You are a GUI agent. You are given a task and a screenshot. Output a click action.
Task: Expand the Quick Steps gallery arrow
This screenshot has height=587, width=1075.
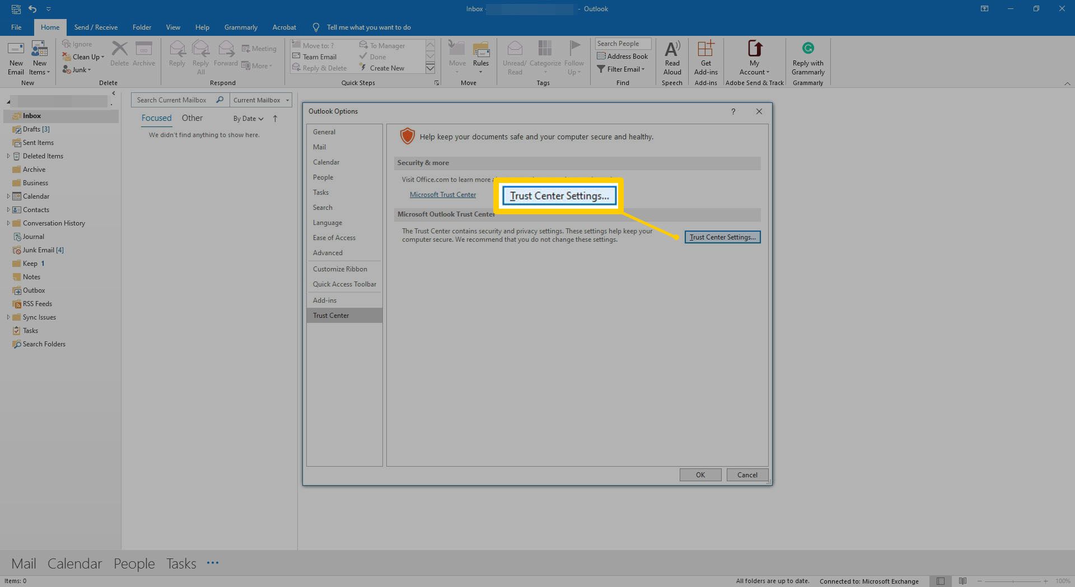[430, 68]
